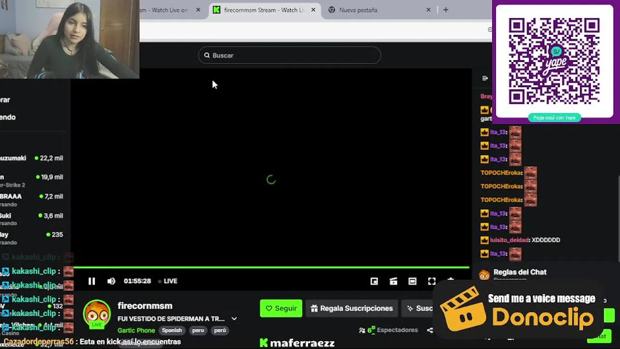Jump to LIVE position in the player

click(x=168, y=281)
